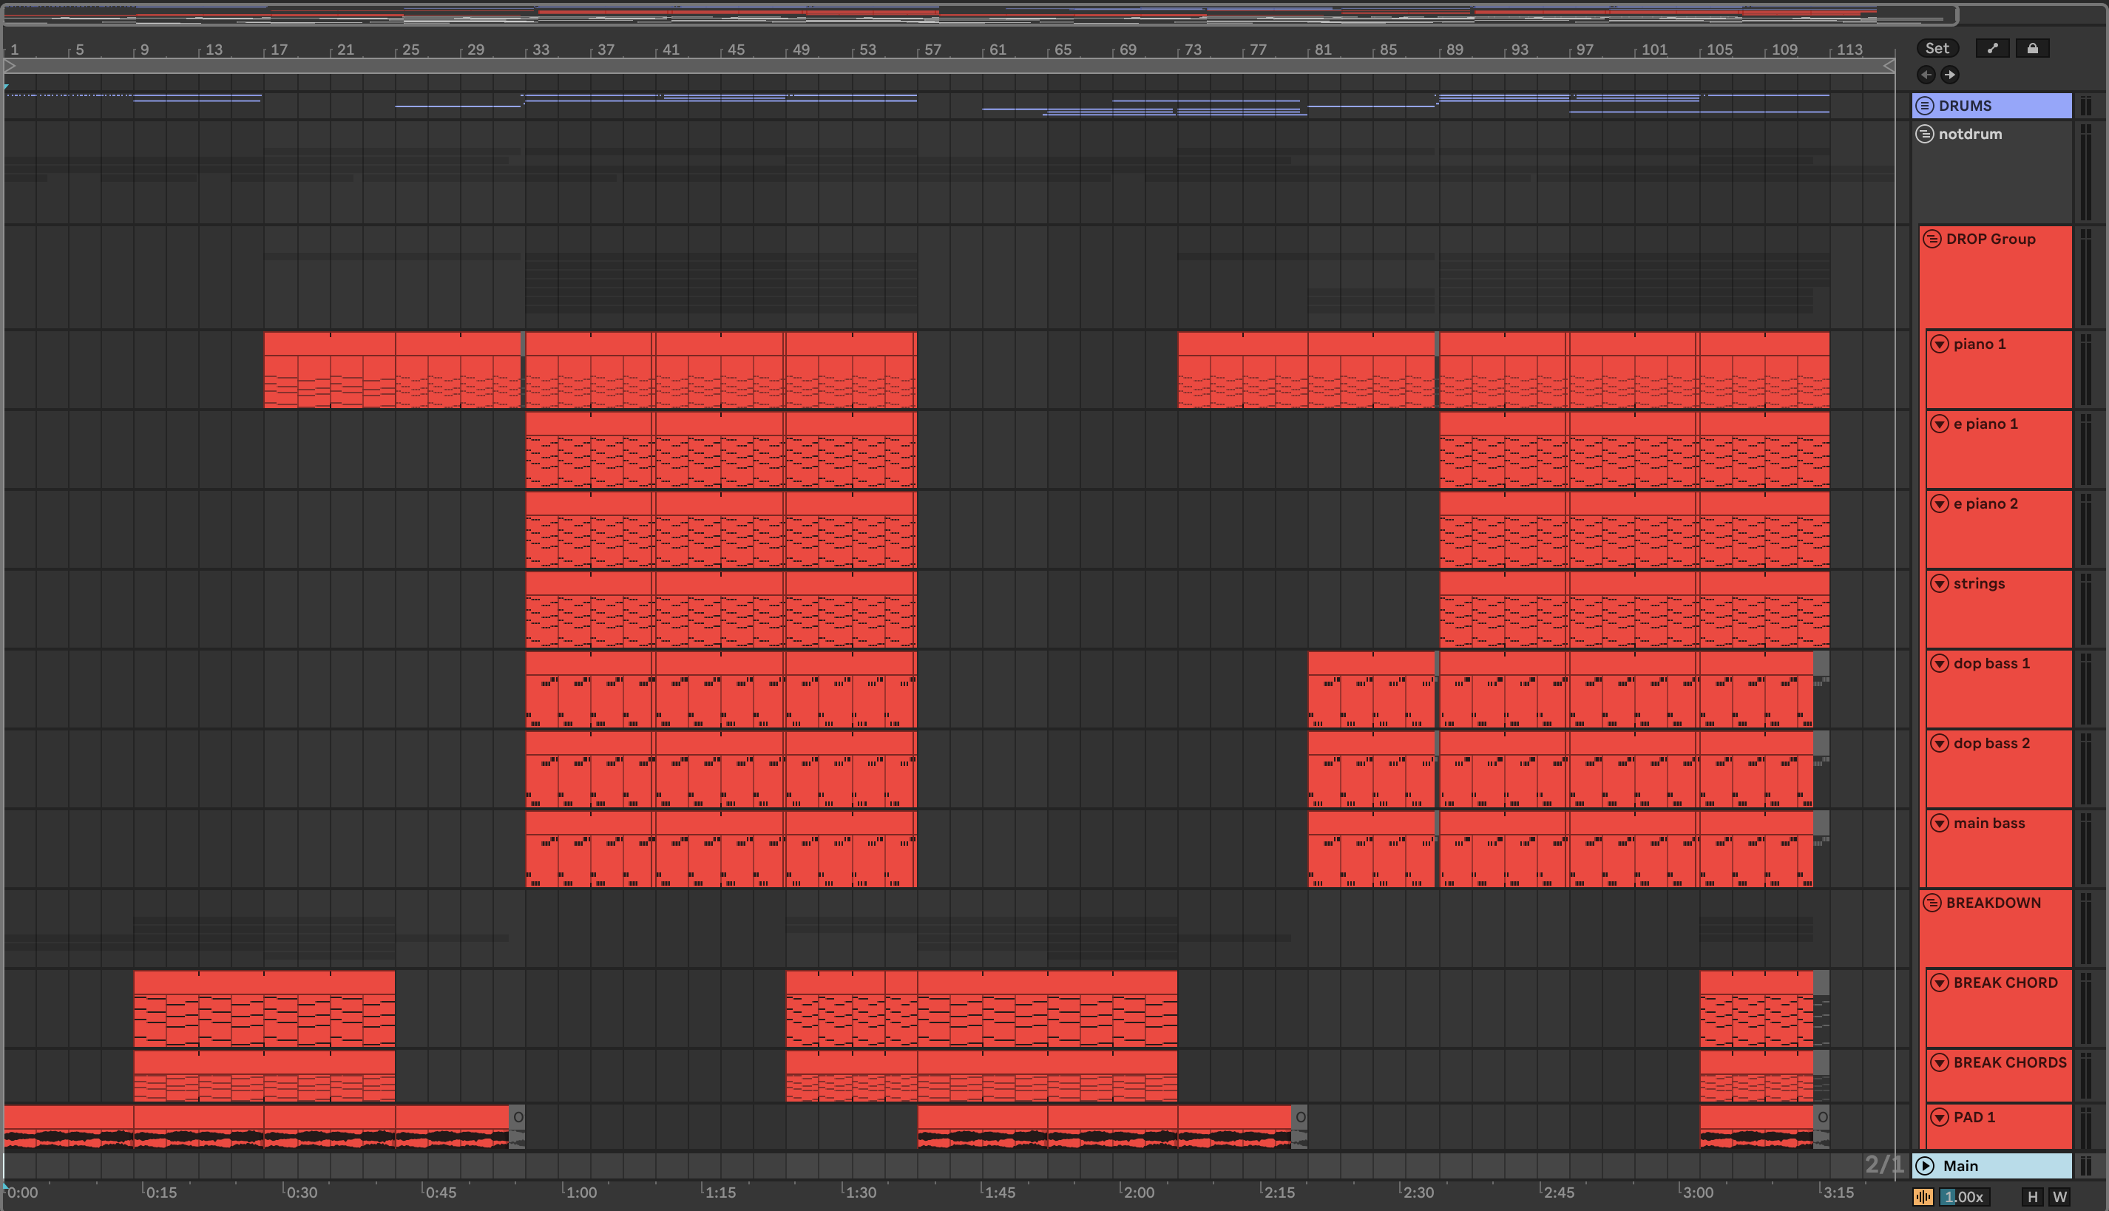Click the Main track play icon

(1924, 1165)
